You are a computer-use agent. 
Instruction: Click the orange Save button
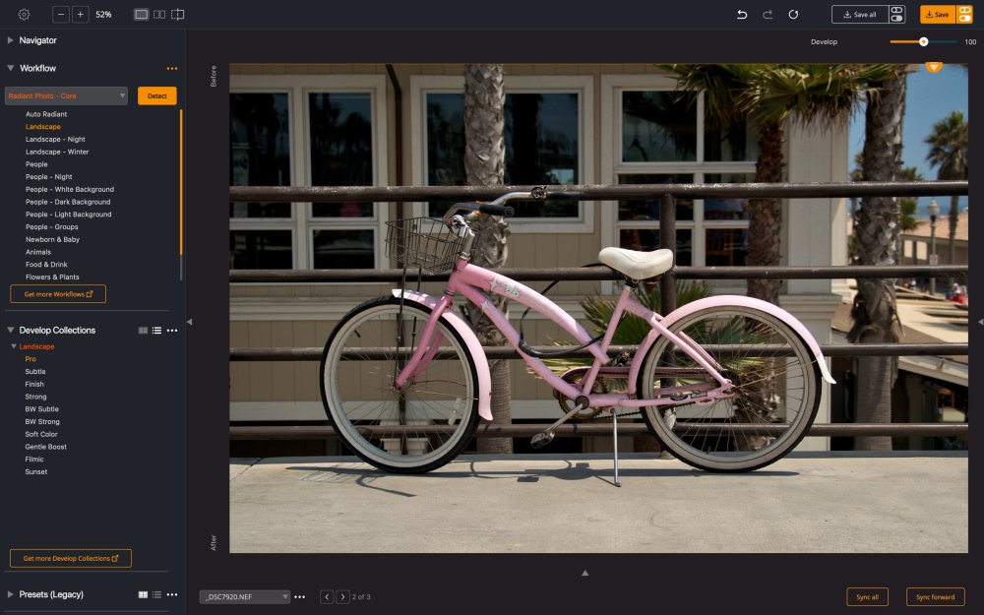point(938,15)
